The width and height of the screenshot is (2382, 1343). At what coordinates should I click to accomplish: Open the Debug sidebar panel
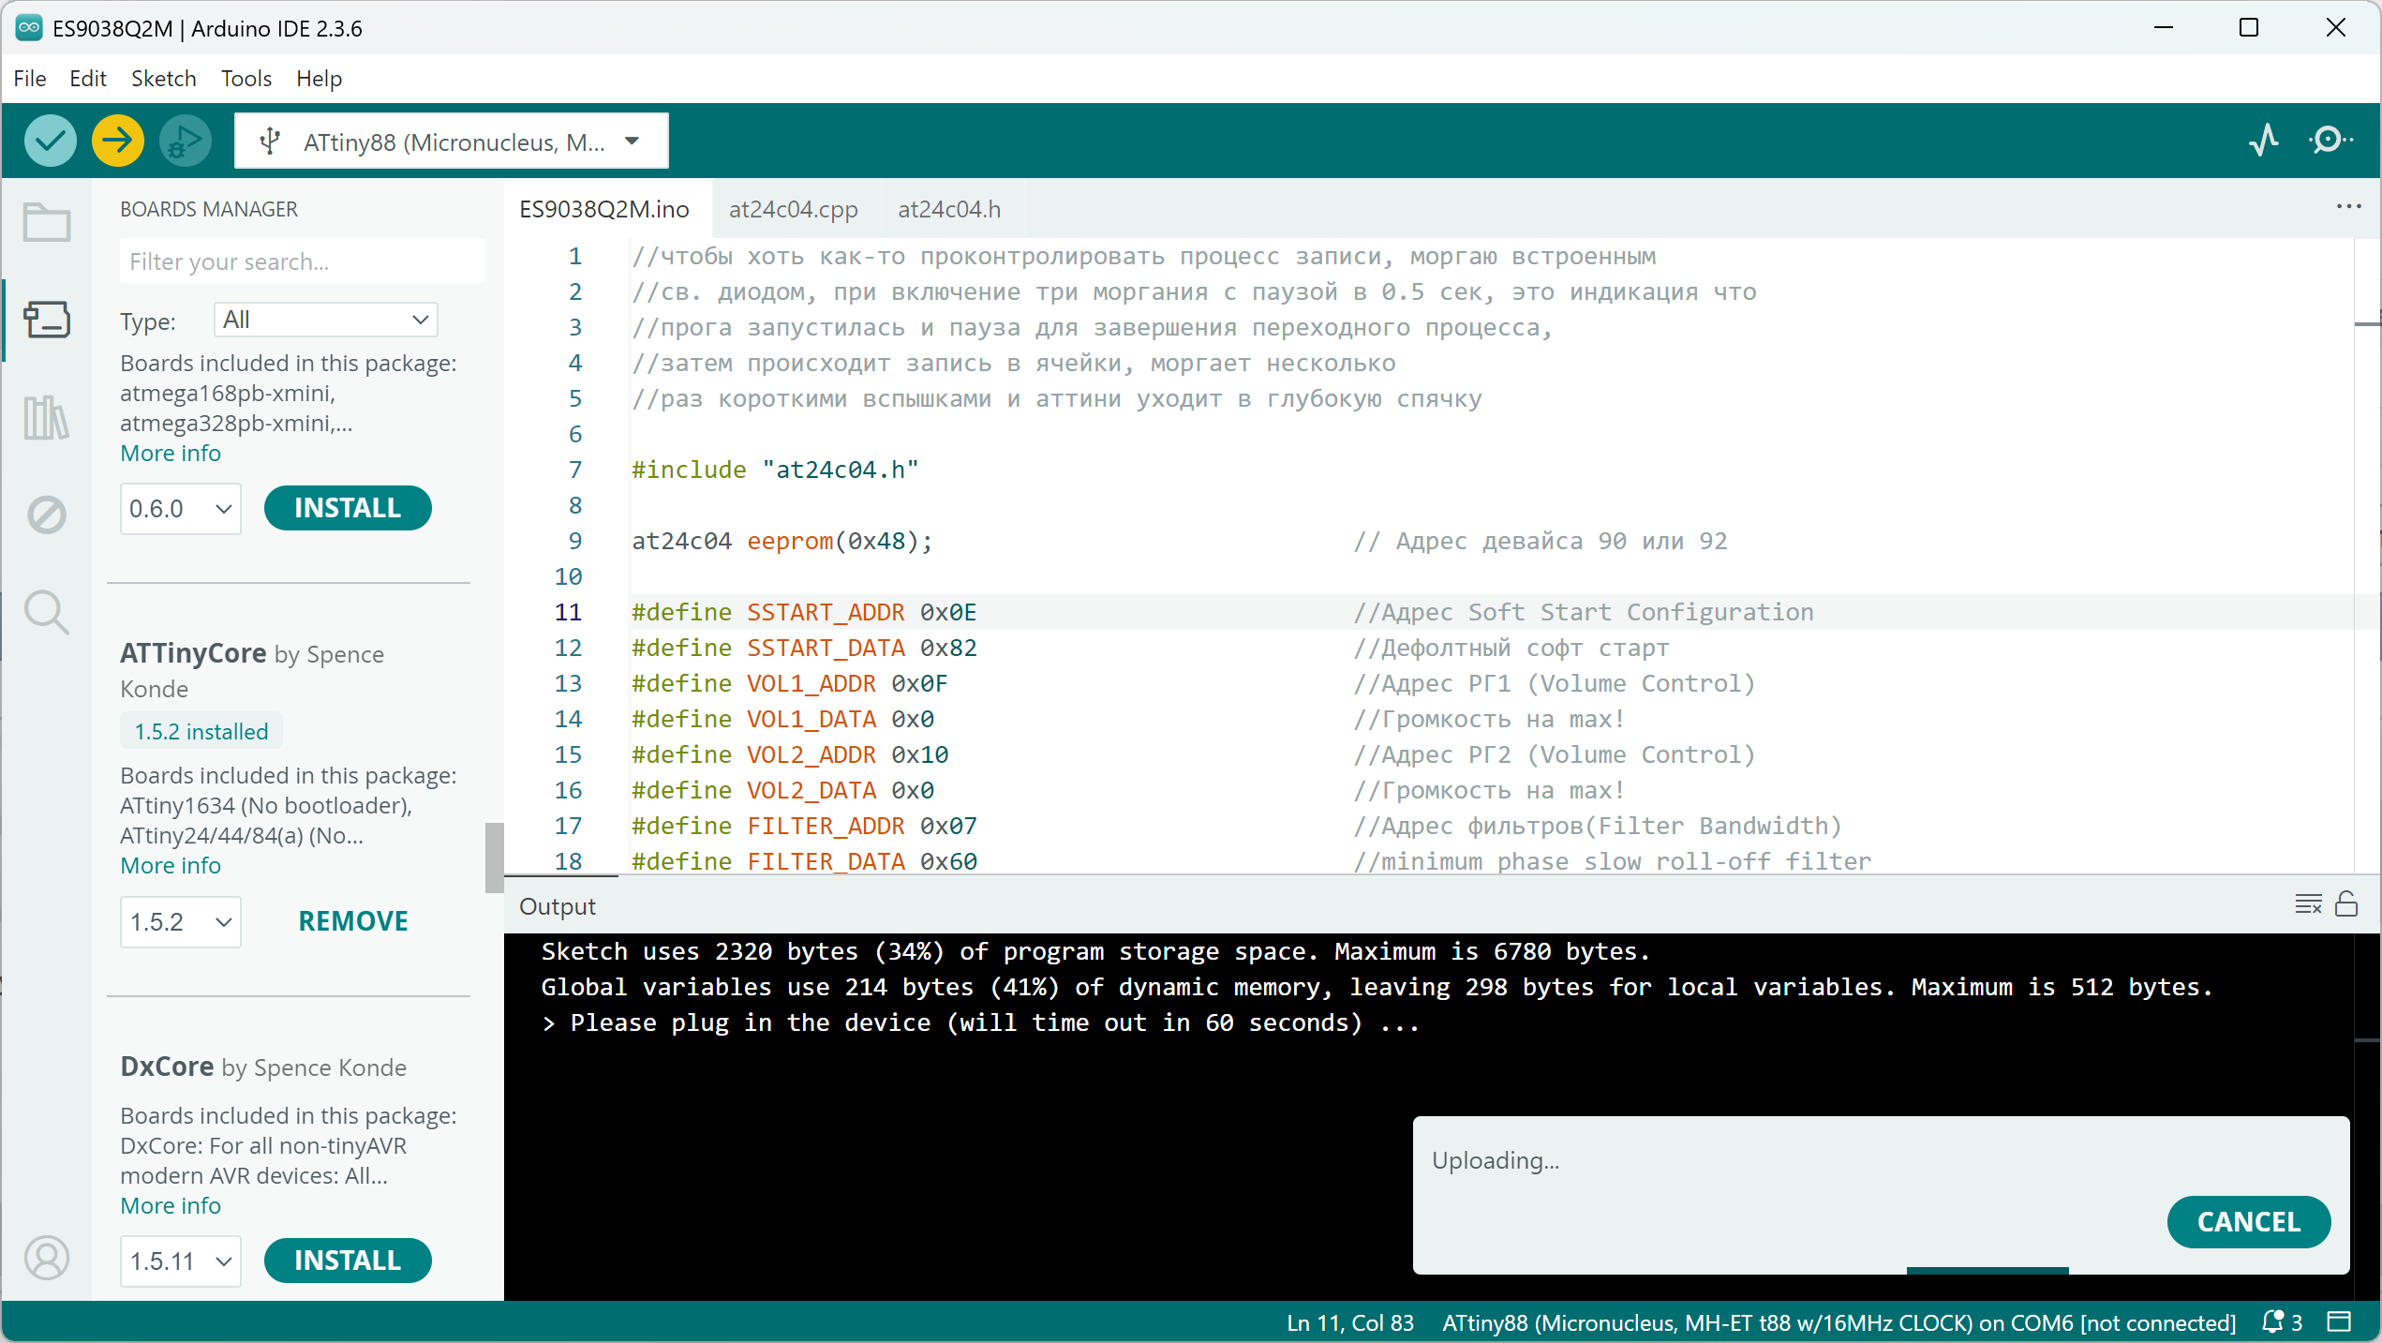[46, 515]
